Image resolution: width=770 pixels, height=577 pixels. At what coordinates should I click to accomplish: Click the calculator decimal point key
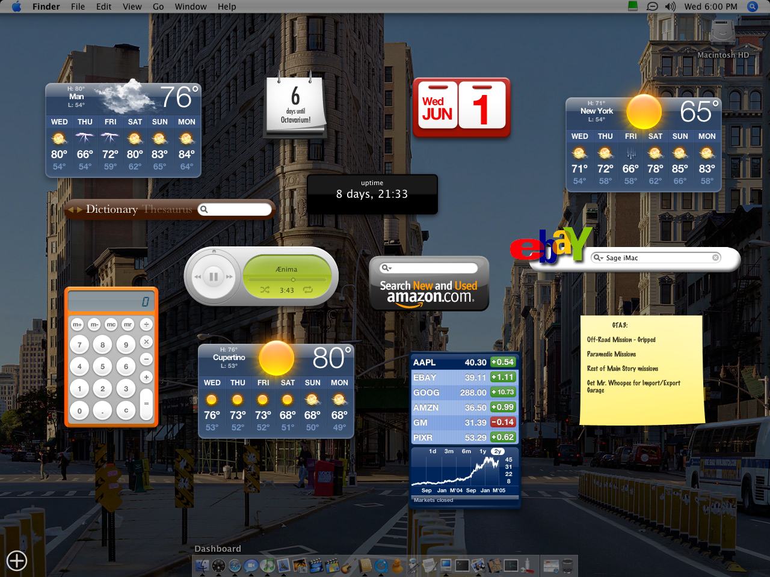tap(102, 411)
